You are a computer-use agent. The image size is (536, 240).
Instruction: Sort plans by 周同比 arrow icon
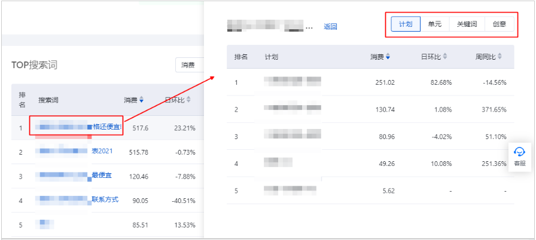click(x=500, y=57)
